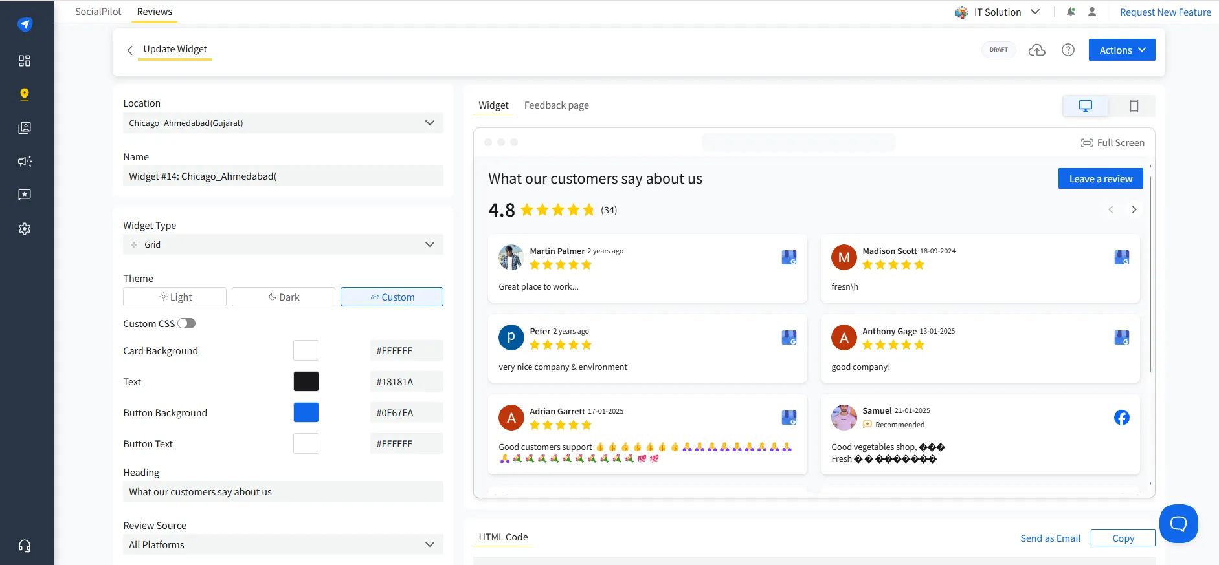Viewport: 1219px width, 565px height.
Task: Click Facebook icon on Samuel review
Action: 1122,418
